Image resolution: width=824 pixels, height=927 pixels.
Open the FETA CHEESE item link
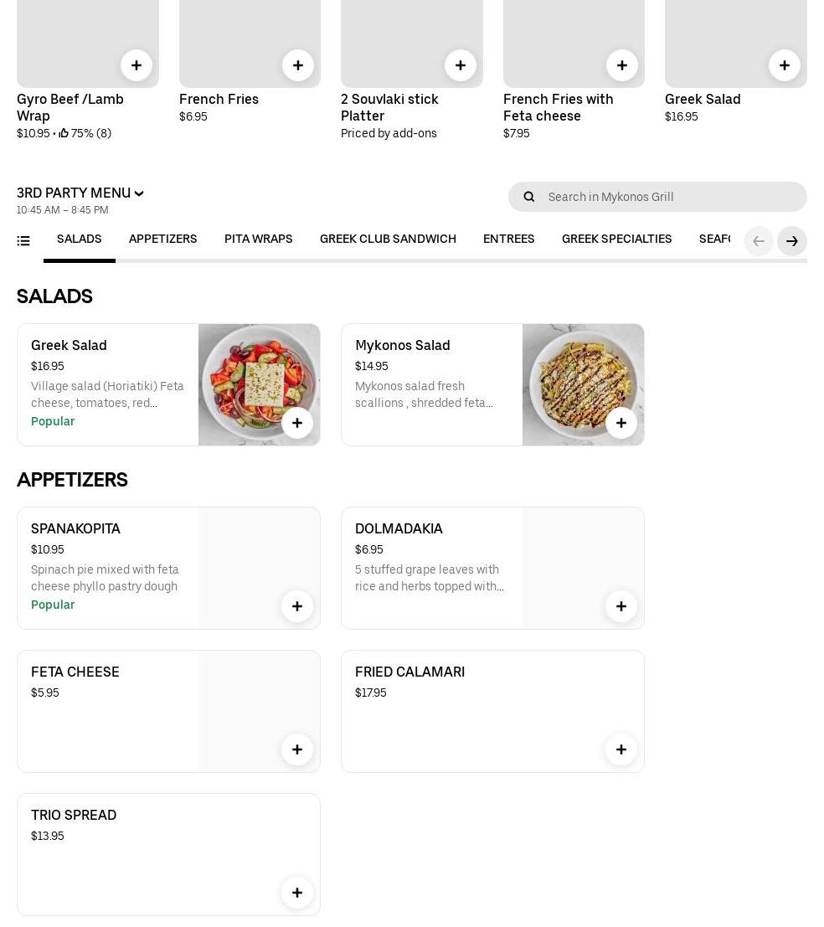[x=75, y=672]
